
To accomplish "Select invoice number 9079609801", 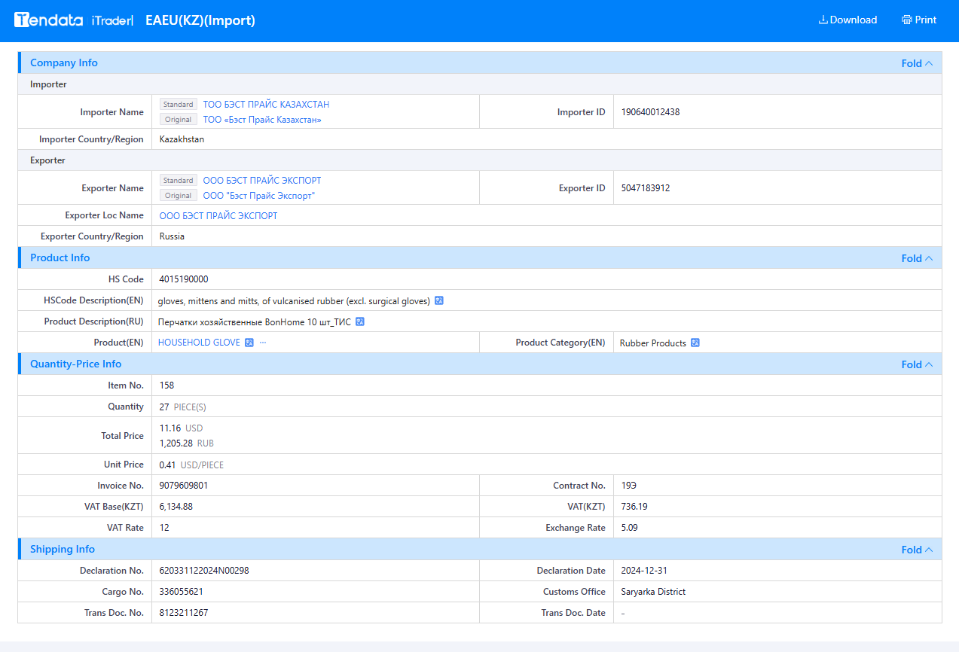I will pyautogui.click(x=184, y=486).
